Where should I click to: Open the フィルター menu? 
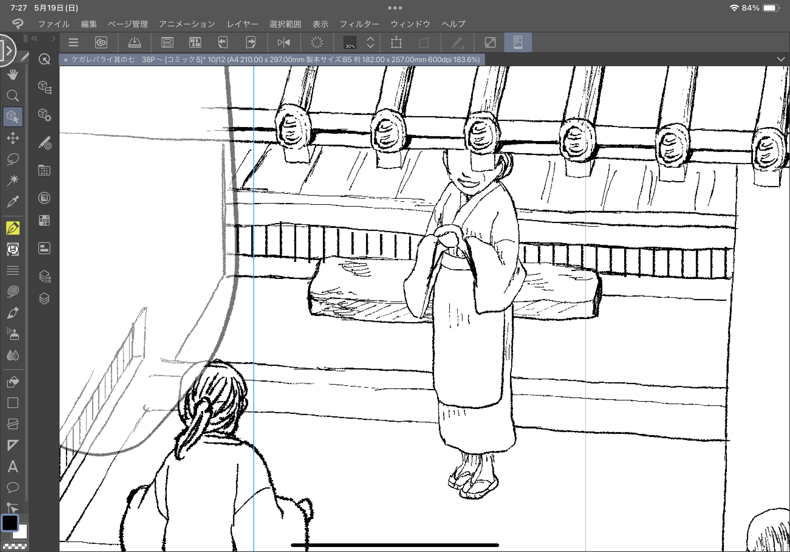tap(359, 24)
